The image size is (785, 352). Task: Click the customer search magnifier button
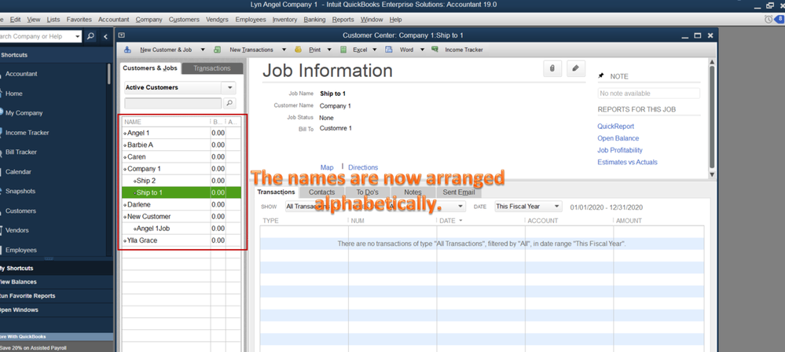click(x=229, y=103)
